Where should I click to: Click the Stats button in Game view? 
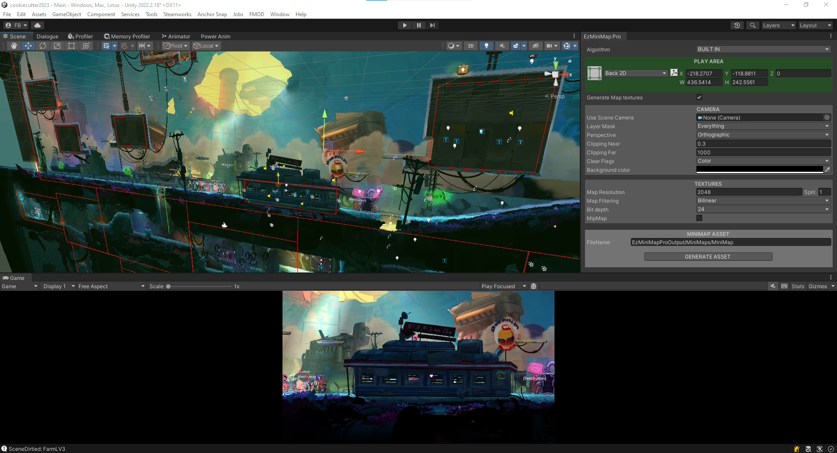(x=798, y=286)
